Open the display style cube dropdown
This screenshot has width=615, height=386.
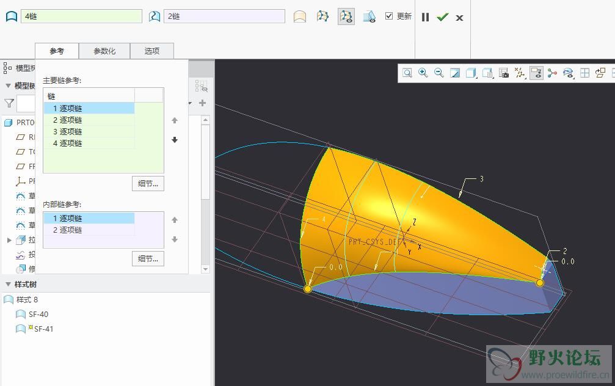point(471,73)
